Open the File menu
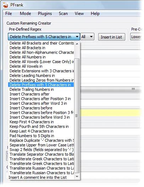144x187 pixels. point(9,14)
